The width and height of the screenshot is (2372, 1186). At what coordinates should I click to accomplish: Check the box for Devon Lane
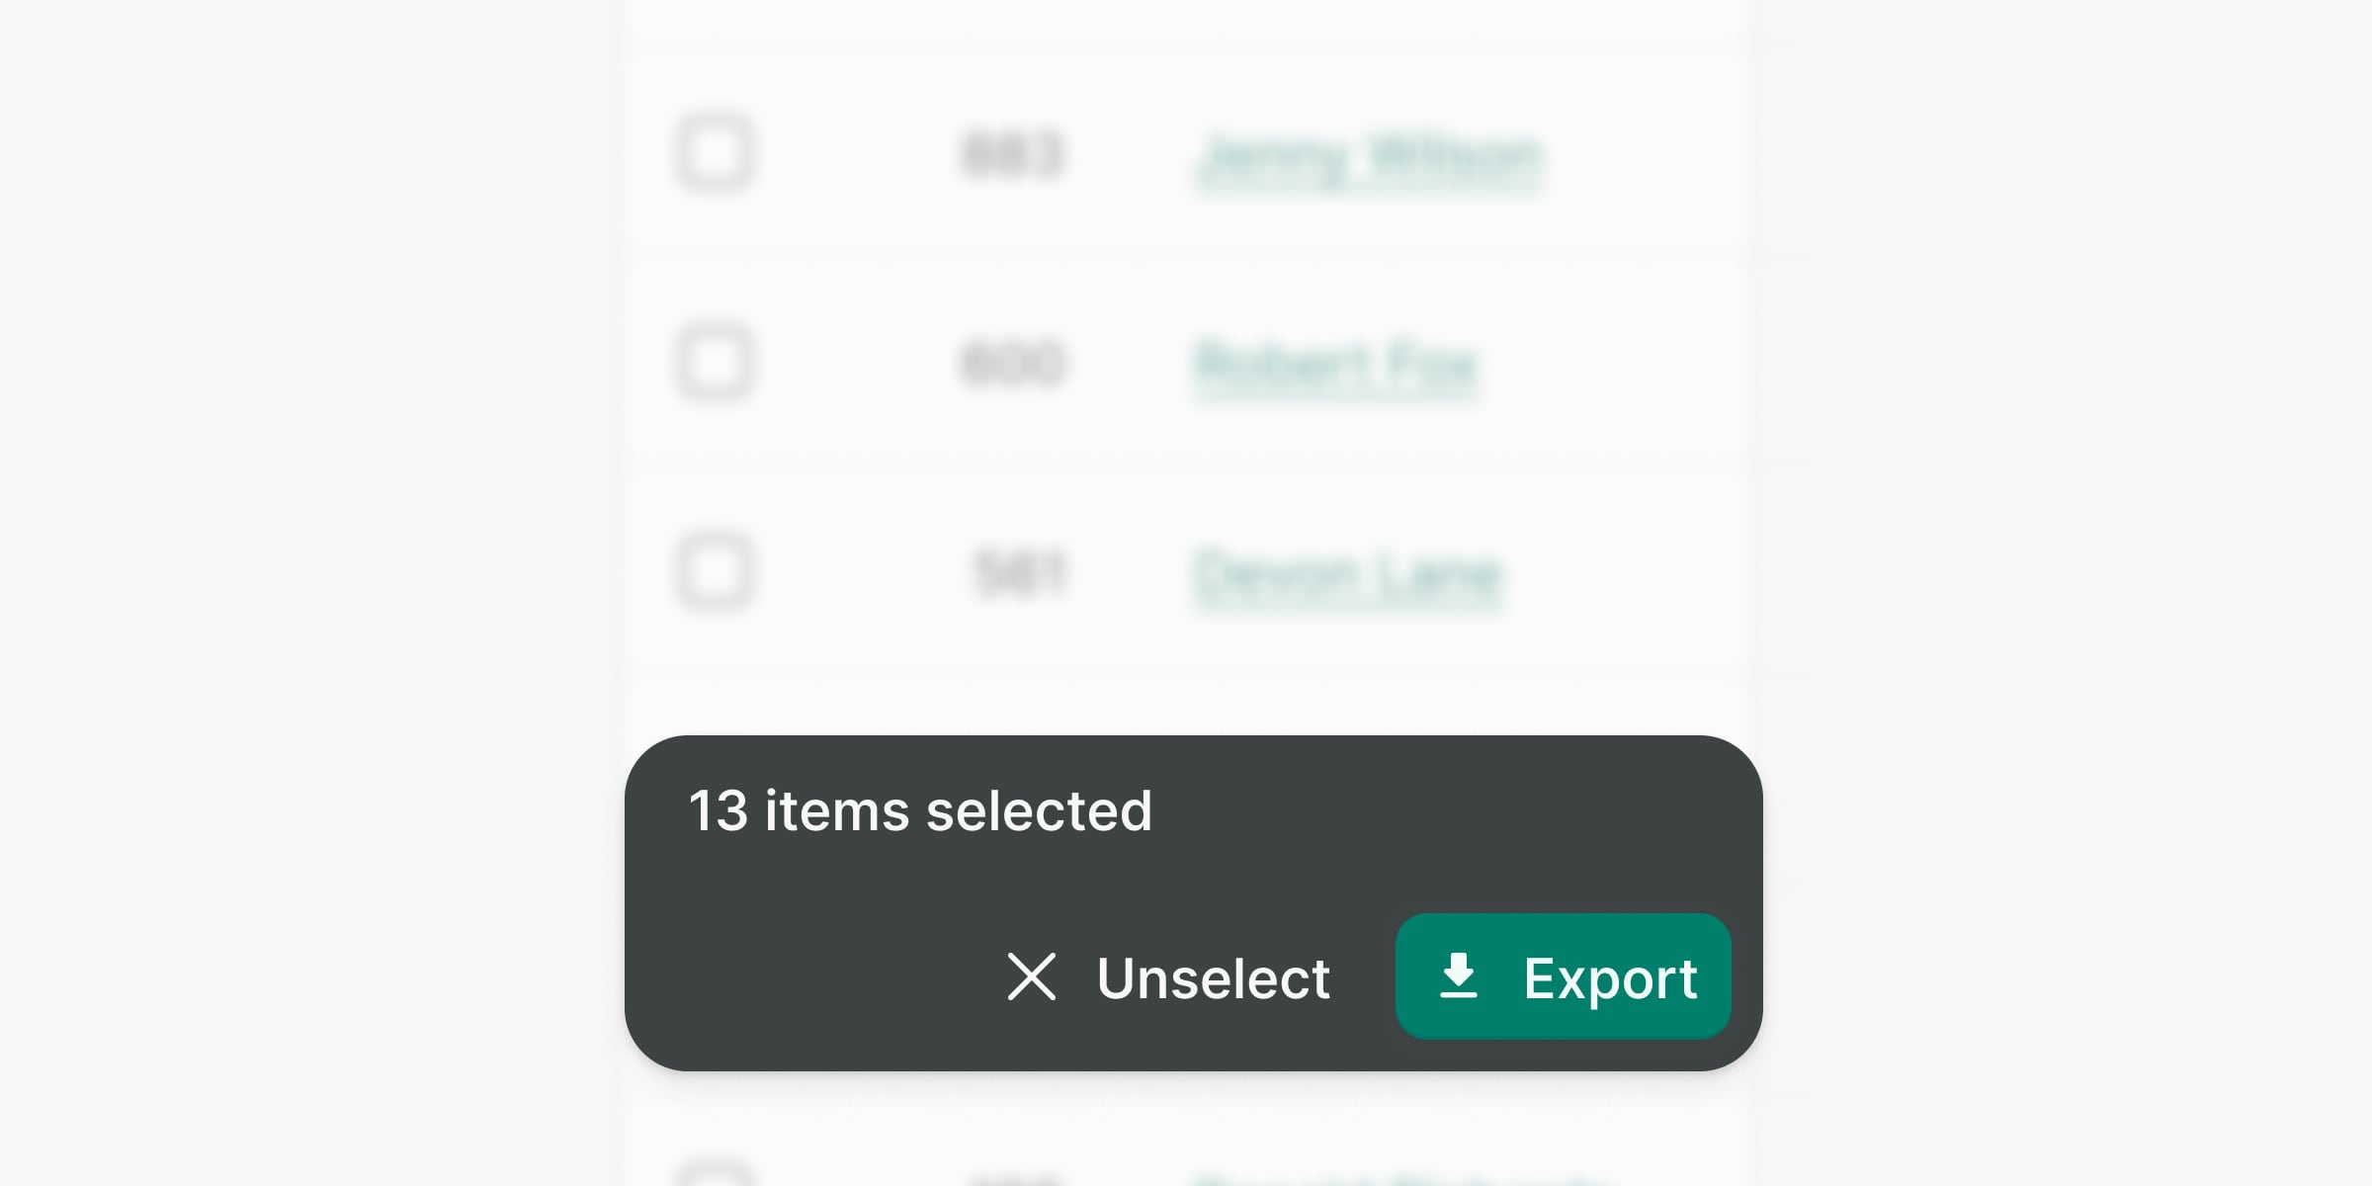pyautogui.click(x=715, y=572)
